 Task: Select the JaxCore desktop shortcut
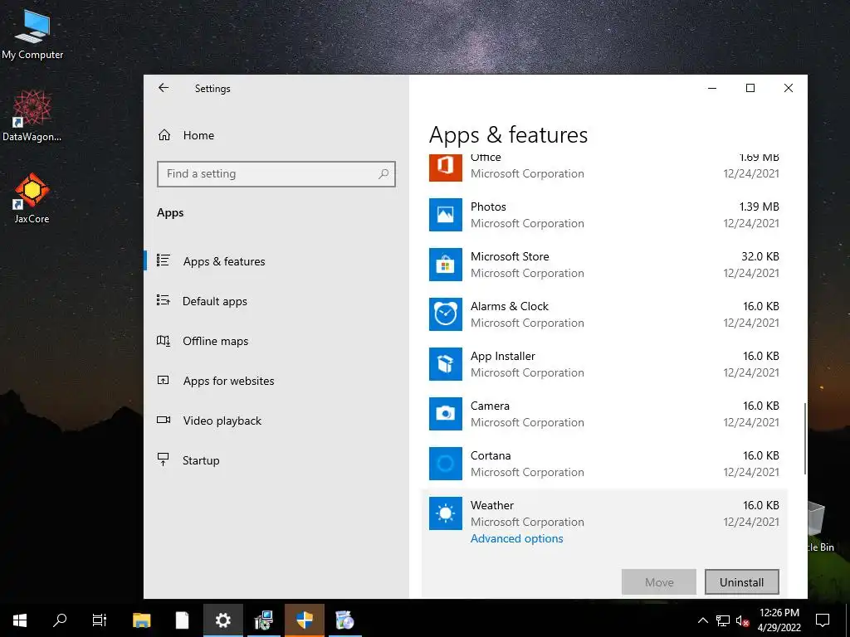coord(32,198)
